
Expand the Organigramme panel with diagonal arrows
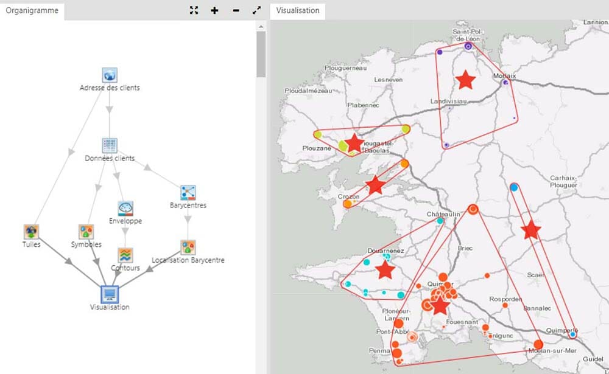256,10
